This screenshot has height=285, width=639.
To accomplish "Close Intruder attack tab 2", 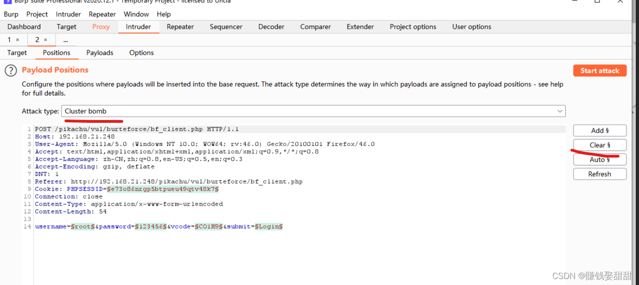I will click(45, 40).
